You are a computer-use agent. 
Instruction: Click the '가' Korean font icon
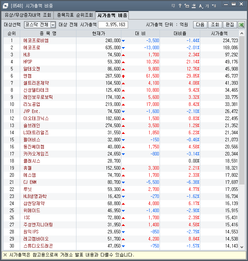pyautogui.click(x=207, y=6)
